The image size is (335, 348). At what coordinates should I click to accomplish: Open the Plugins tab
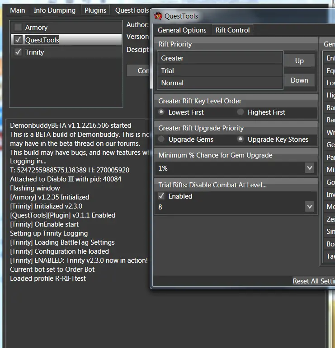(95, 10)
